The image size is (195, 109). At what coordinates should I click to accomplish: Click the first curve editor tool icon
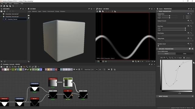click(x=161, y=58)
